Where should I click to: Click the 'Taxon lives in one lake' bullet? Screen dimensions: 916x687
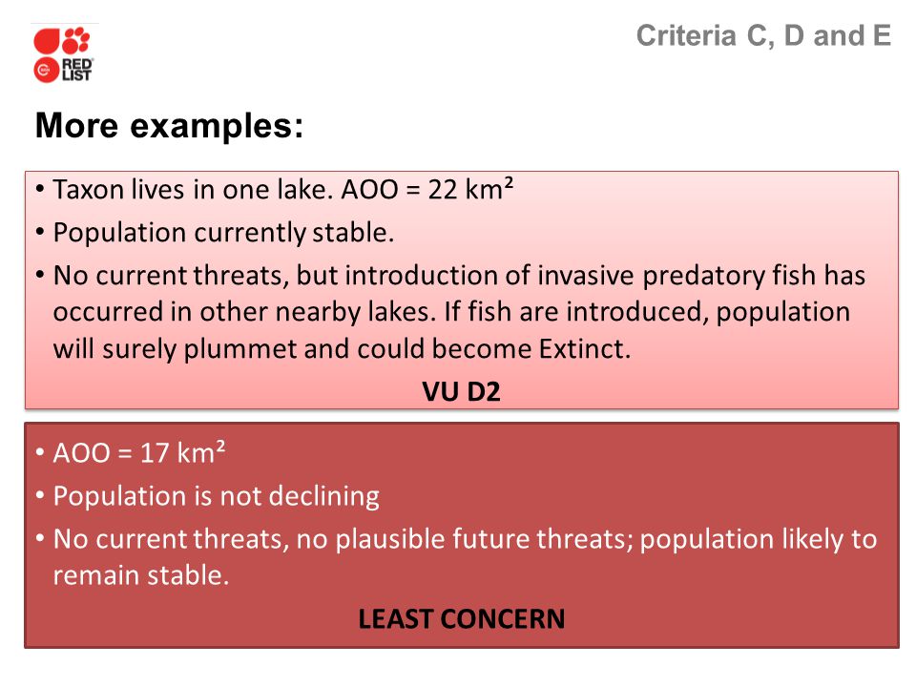[275, 190]
